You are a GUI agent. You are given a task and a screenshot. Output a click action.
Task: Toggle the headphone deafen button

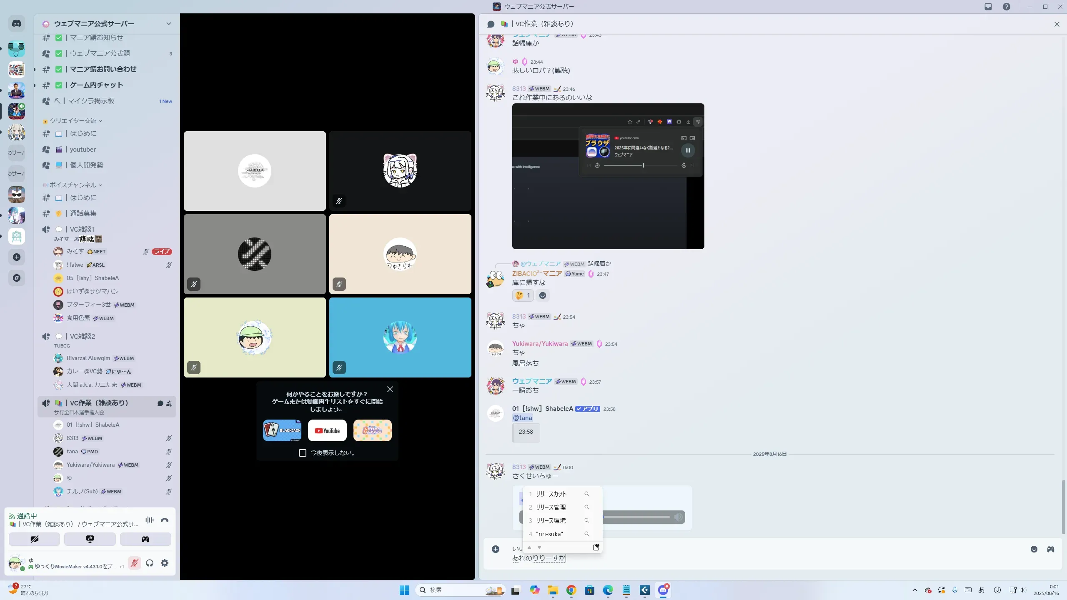click(150, 563)
